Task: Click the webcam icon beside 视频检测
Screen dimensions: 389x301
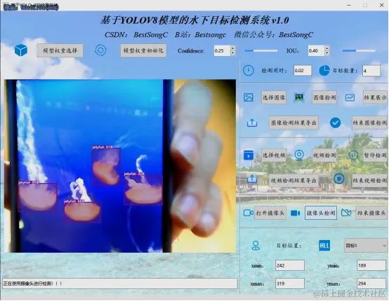Action: coord(299,155)
